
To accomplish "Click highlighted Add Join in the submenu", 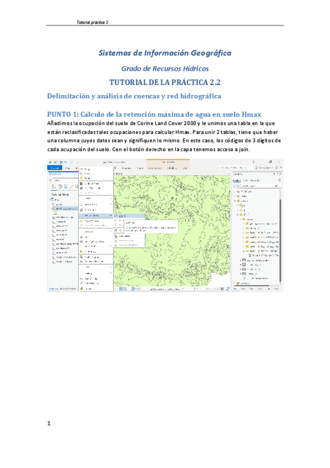I will pos(129,216).
